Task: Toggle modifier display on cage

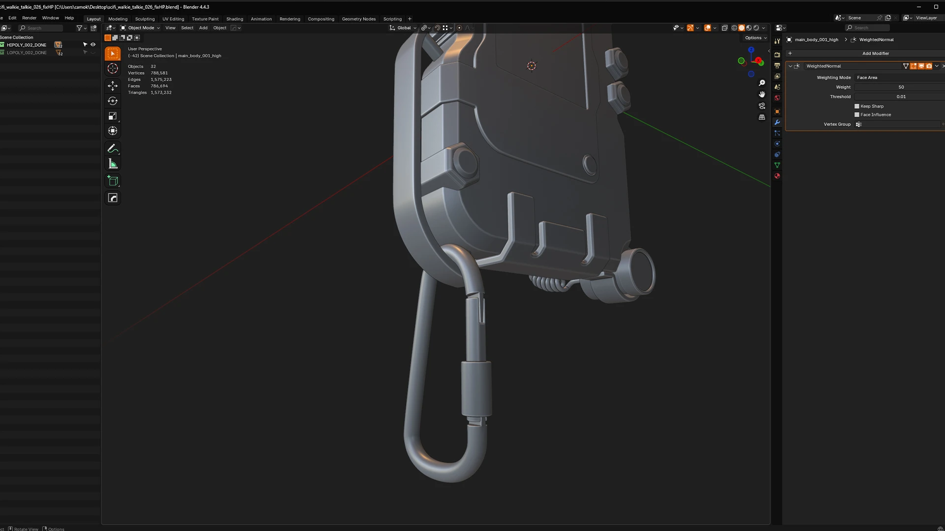Action: coord(906,66)
